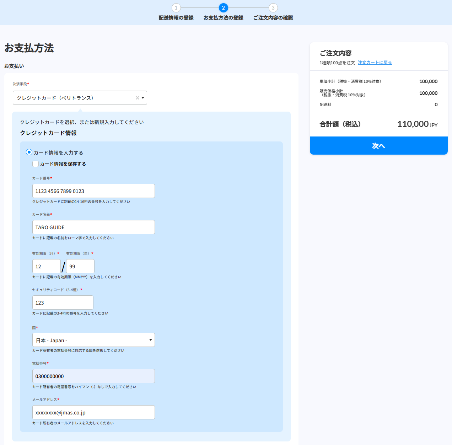Viewport: 452px width, 445px height.
Task: Select the 'カード情報を入力する' radio button
Action: pos(29,152)
